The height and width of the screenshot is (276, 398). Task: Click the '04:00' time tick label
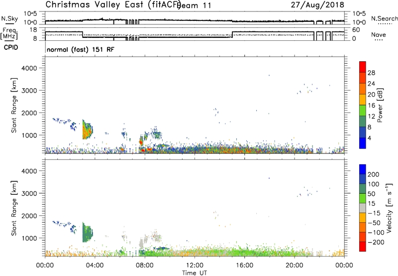[x=95, y=266]
